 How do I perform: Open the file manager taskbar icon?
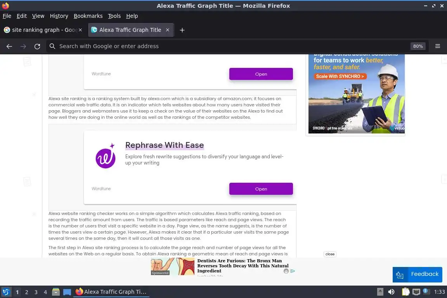tap(56, 292)
